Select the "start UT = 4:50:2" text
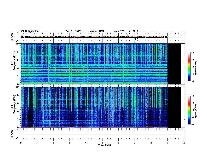The height and width of the screenshot is (160, 207). point(126,31)
